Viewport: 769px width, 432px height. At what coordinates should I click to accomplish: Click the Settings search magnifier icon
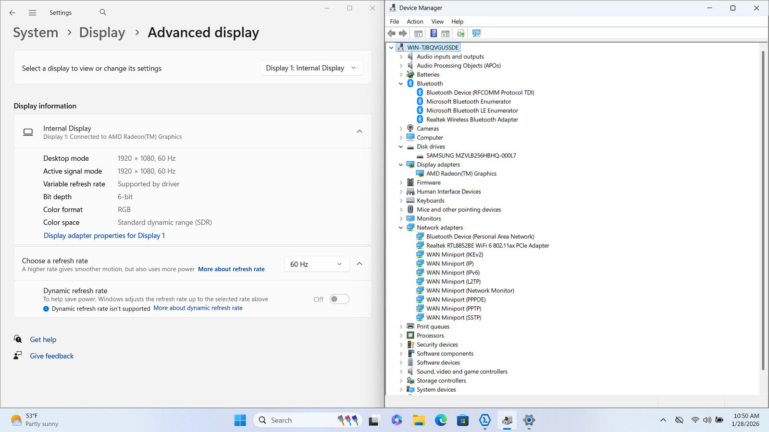tap(103, 12)
